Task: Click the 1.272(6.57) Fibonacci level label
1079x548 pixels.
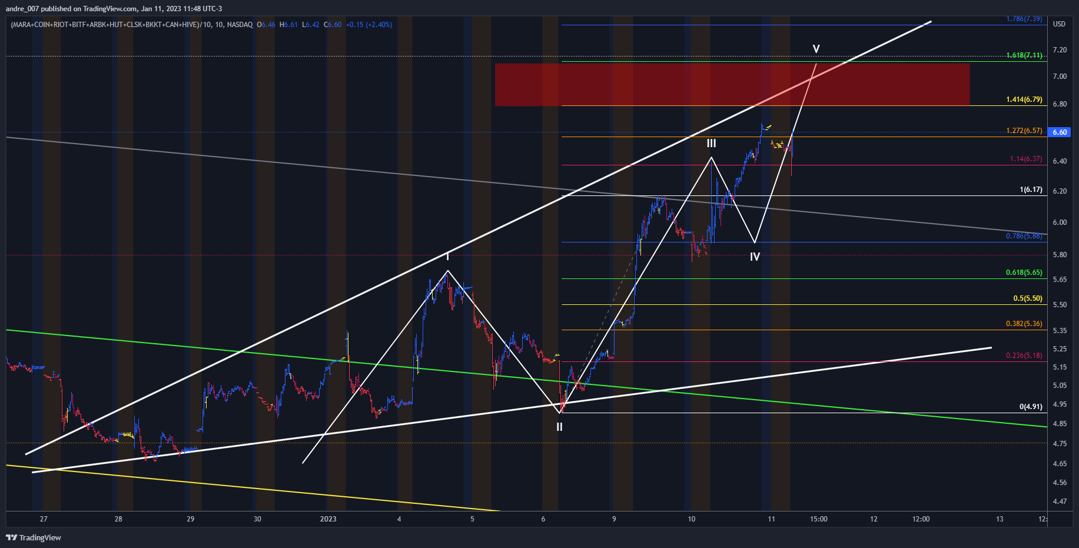Action: point(1024,131)
